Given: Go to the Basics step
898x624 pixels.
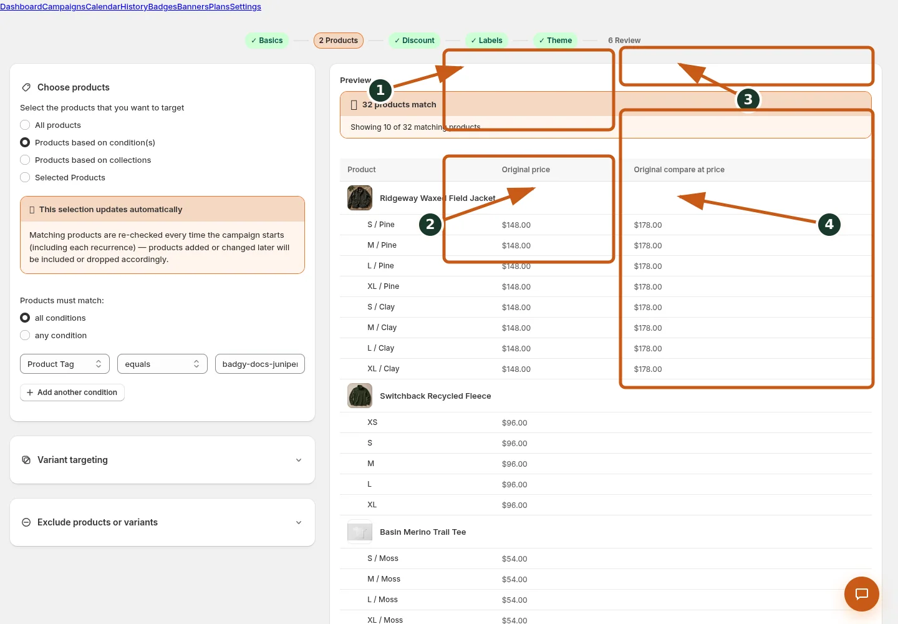Looking at the screenshot, I should click(x=267, y=41).
